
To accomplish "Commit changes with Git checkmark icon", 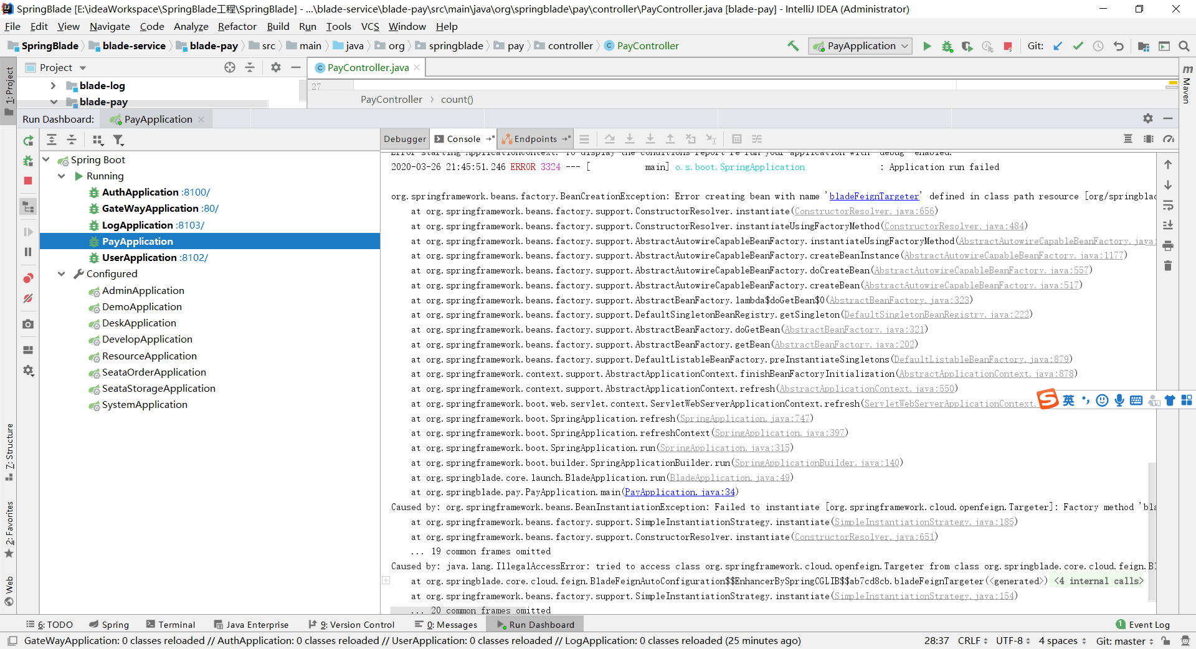I will pos(1078,46).
